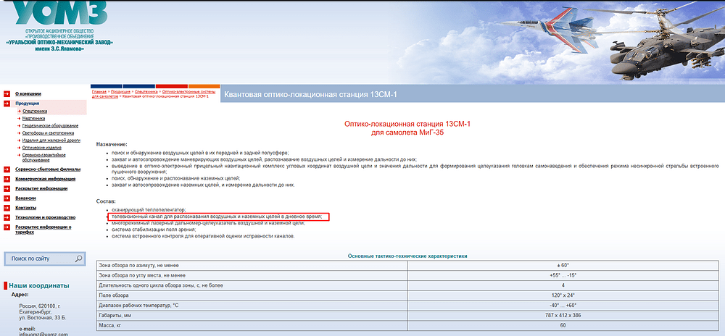The width and height of the screenshot is (725, 336).
Task: Click the Состав heading
Action: tap(106, 202)
